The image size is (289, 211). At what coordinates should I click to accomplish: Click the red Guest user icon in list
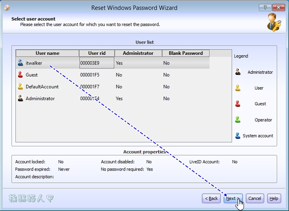20,74
